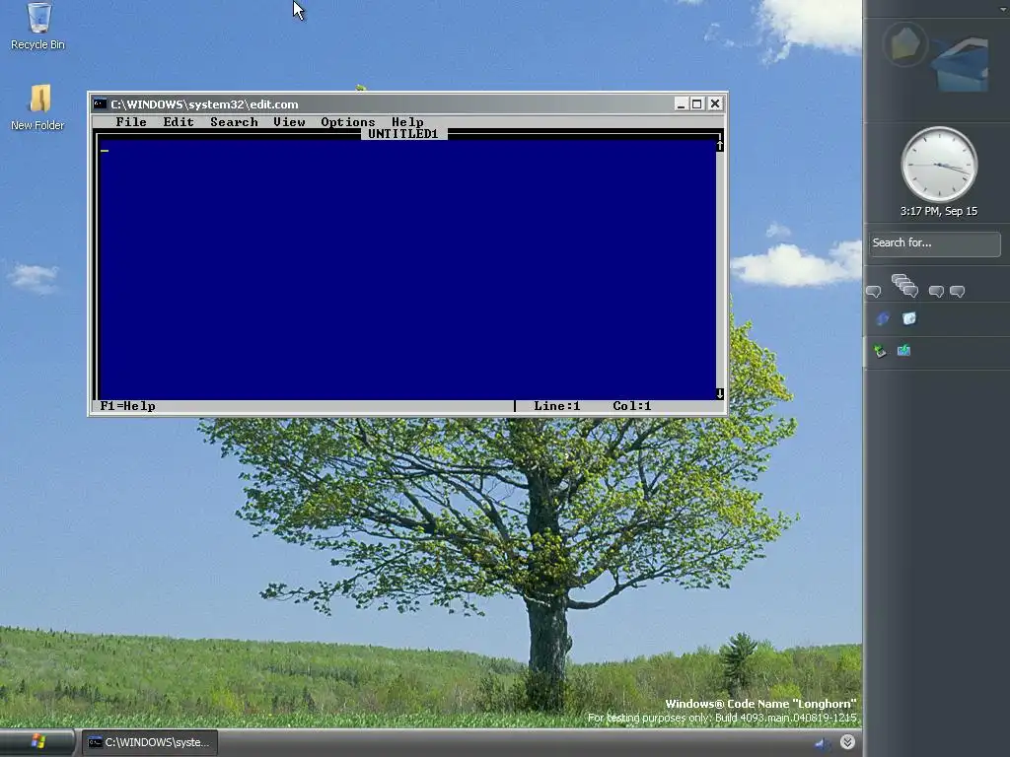Click the edit.com window system menu icon
The height and width of the screenshot is (757, 1010).
(100, 103)
